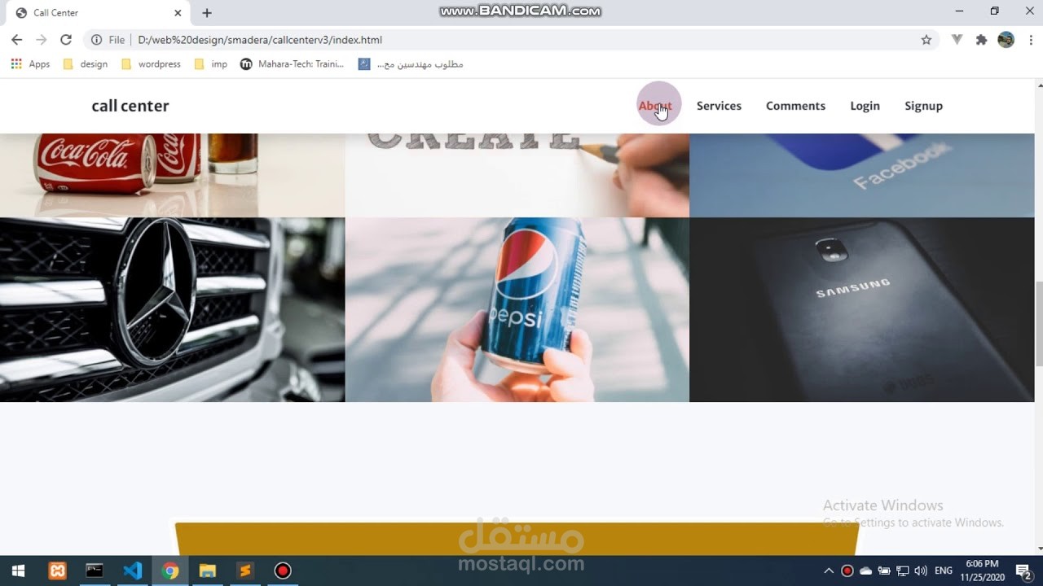The image size is (1043, 586).
Task: Launch Visual Studio Code from the taskbar
Action: coord(132,571)
